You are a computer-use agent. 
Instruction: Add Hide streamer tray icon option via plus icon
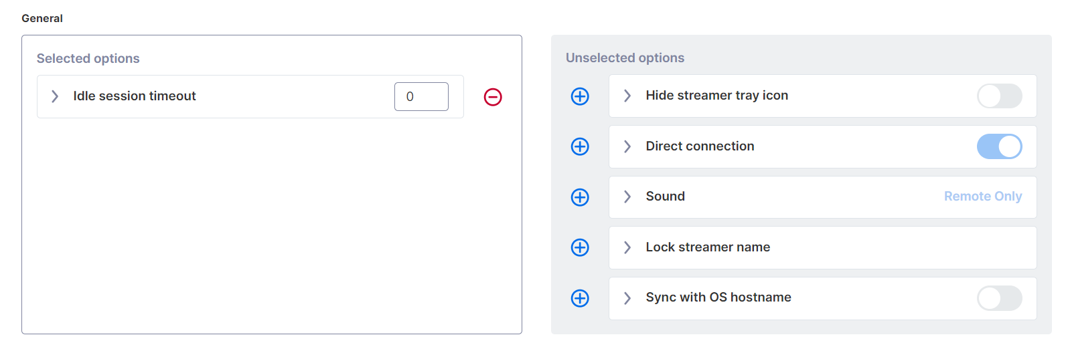(x=580, y=96)
